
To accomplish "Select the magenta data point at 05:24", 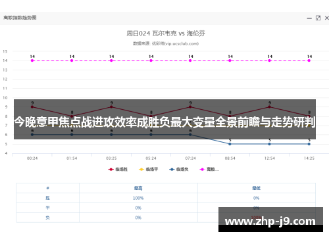I will [151, 60].
